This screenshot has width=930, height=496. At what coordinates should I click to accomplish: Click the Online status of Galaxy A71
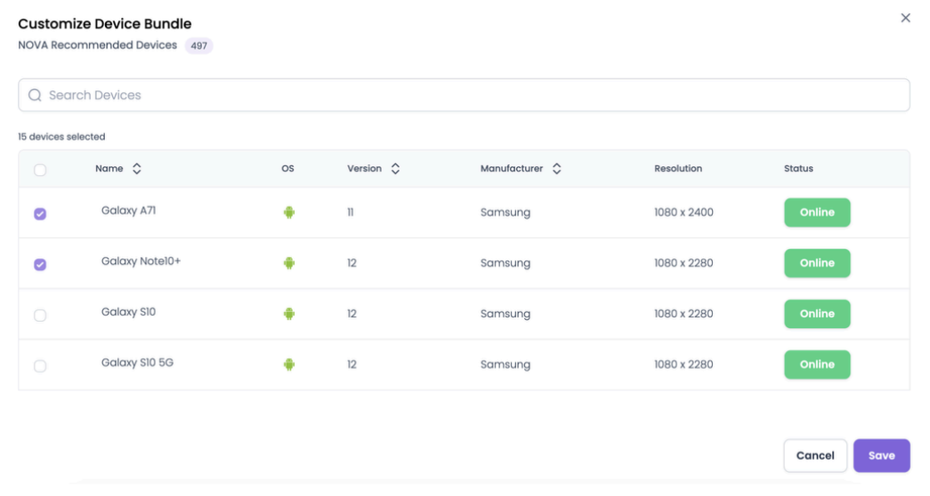[817, 212]
